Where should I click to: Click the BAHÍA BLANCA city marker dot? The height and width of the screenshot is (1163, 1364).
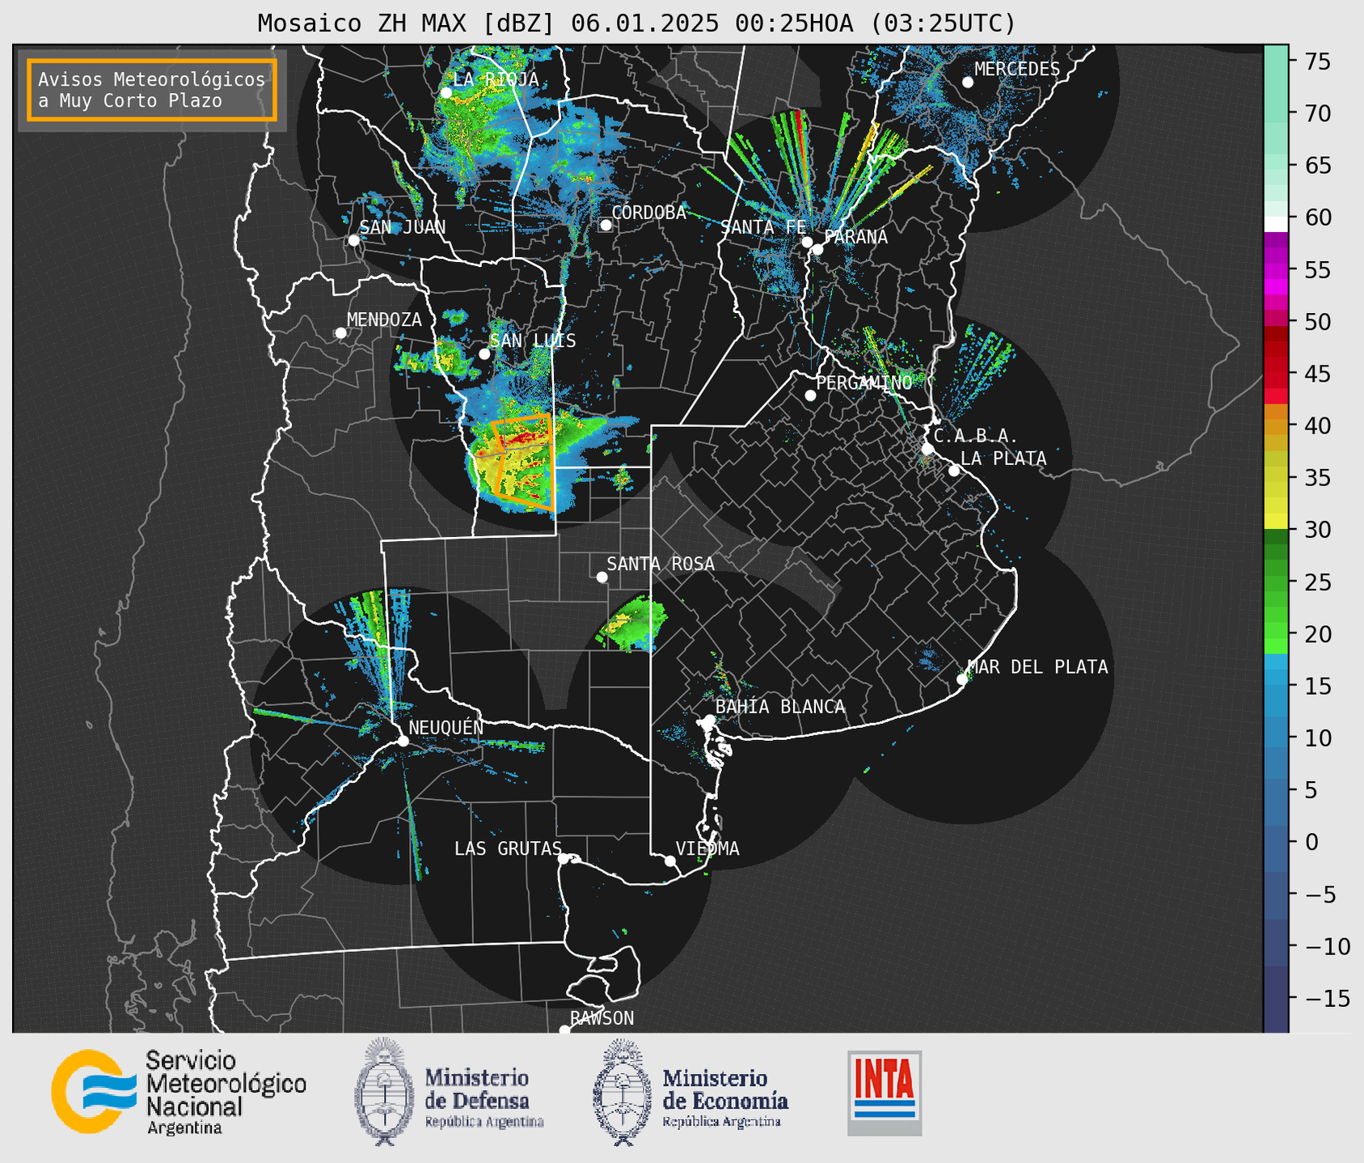(709, 720)
